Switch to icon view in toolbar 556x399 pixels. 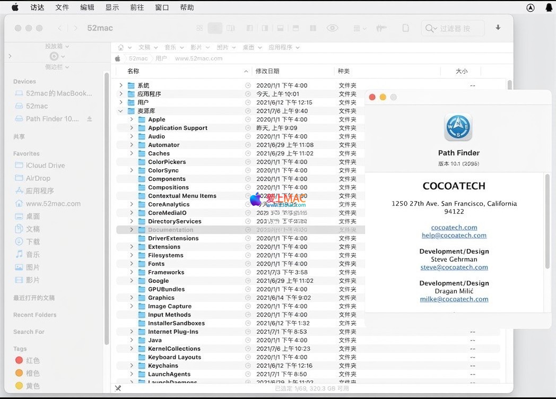tap(200, 28)
